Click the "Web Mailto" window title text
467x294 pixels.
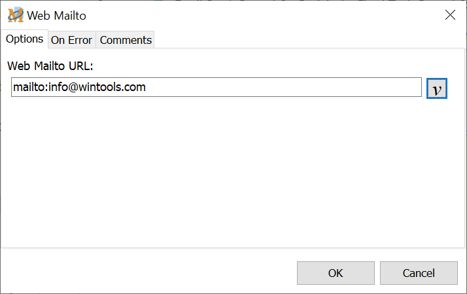point(56,15)
